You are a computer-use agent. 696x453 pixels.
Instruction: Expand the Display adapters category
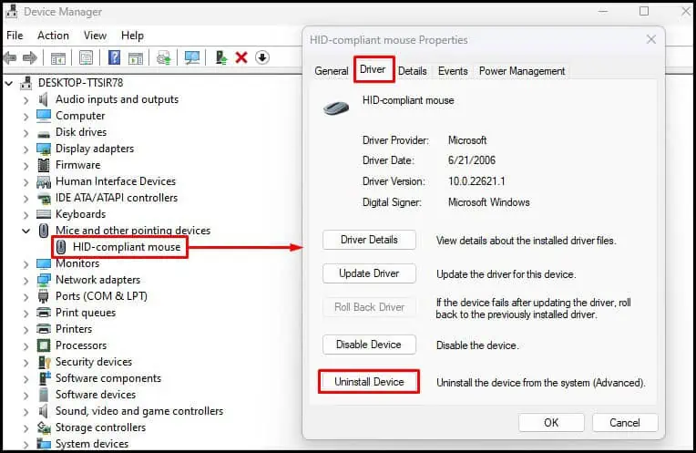pyautogui.click(x=26, y=149)
